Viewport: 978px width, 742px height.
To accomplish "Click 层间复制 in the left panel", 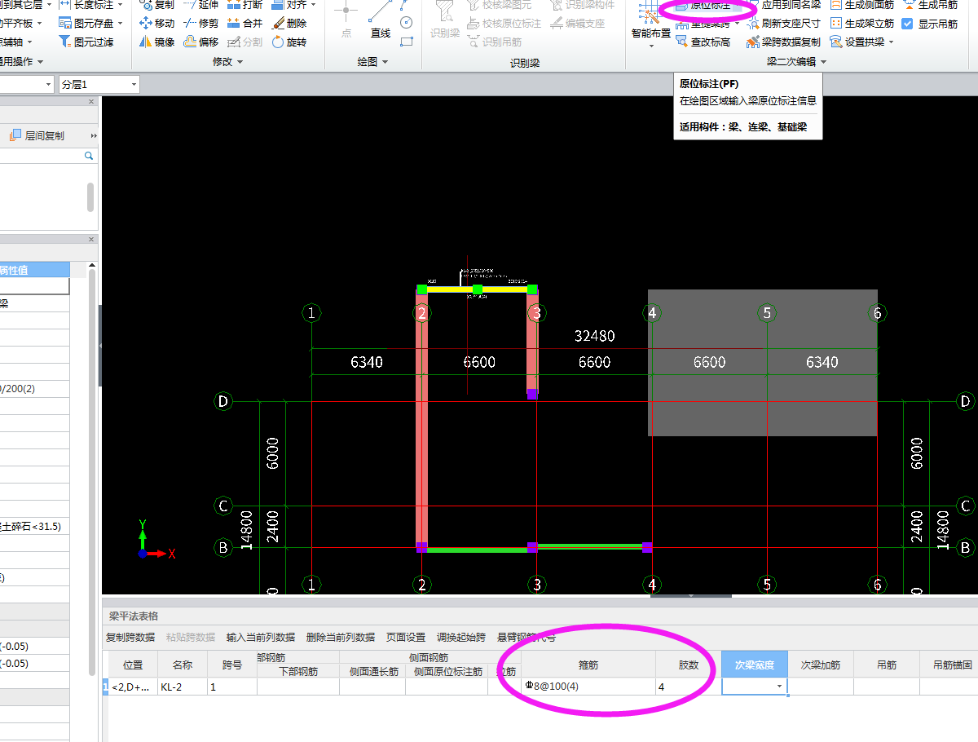I will 37,135.
